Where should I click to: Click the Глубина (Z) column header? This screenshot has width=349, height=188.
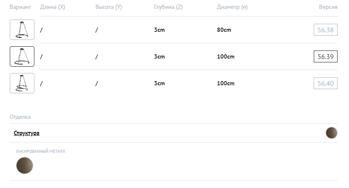coord(168,7)
